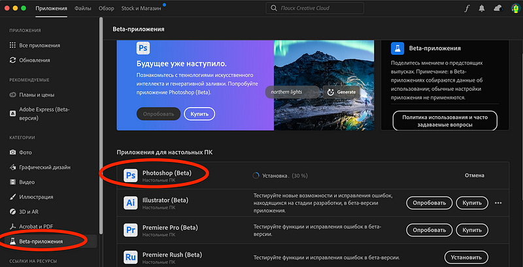Open the fonts 'f' icon in header

(x=467, y=8)
